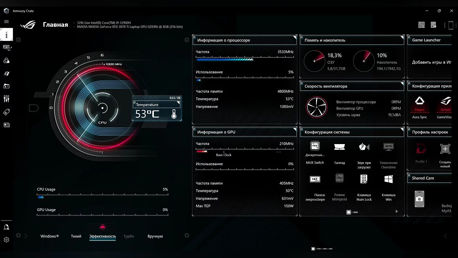458x258 pixels.
Task: Select the Эффективность performance mode
Action: click(103, 236)
